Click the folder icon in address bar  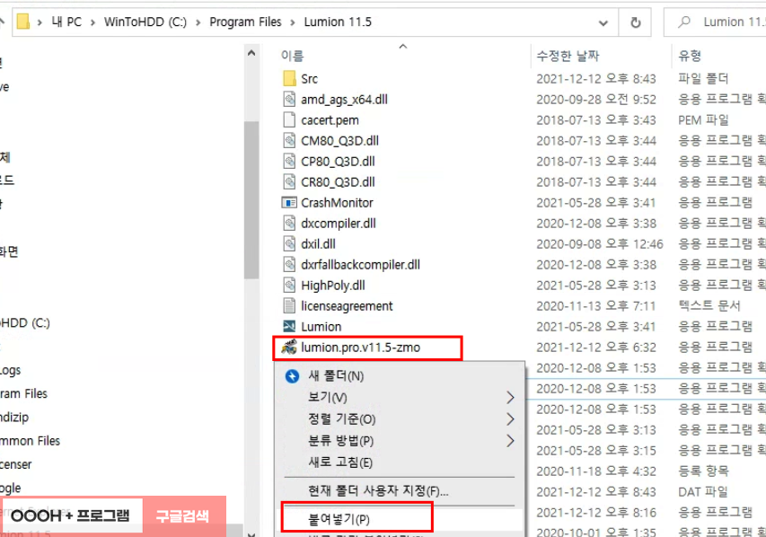point(23,22)
